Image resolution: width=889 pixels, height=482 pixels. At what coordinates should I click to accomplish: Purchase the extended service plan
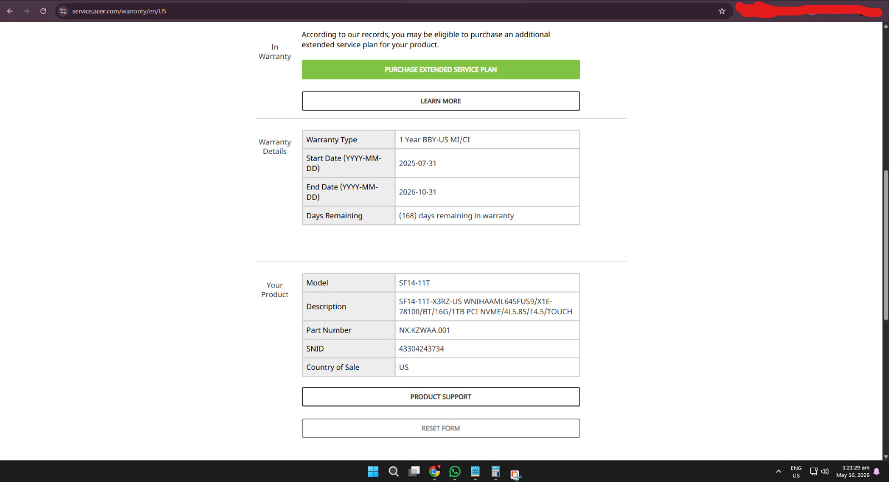pos(441,69)
